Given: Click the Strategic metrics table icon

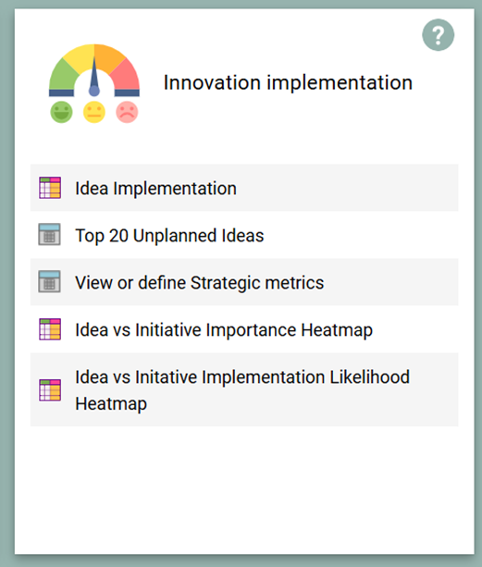Looking at the screenshot, I should (50, 281).
